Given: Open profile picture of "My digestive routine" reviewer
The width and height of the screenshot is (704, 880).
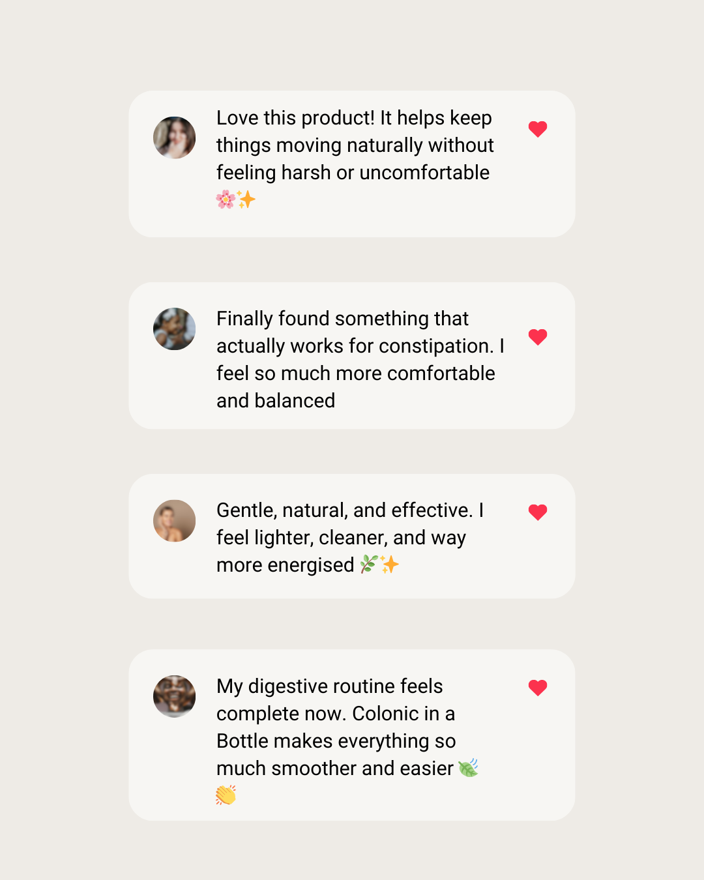Looking at the screenshot, I should click(175, 696).
